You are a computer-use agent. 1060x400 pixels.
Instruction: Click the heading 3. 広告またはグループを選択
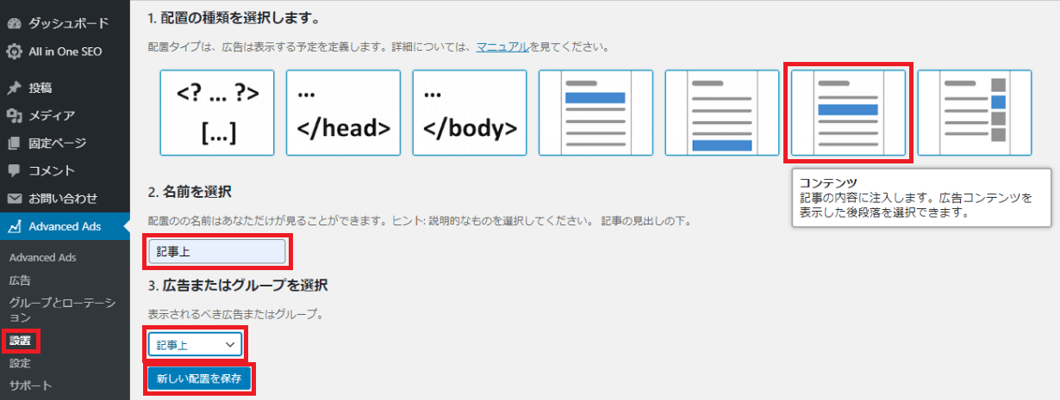[x=238, y=285]
